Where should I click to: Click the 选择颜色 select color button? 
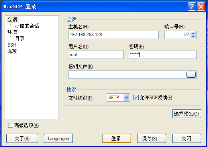point(186,114)
